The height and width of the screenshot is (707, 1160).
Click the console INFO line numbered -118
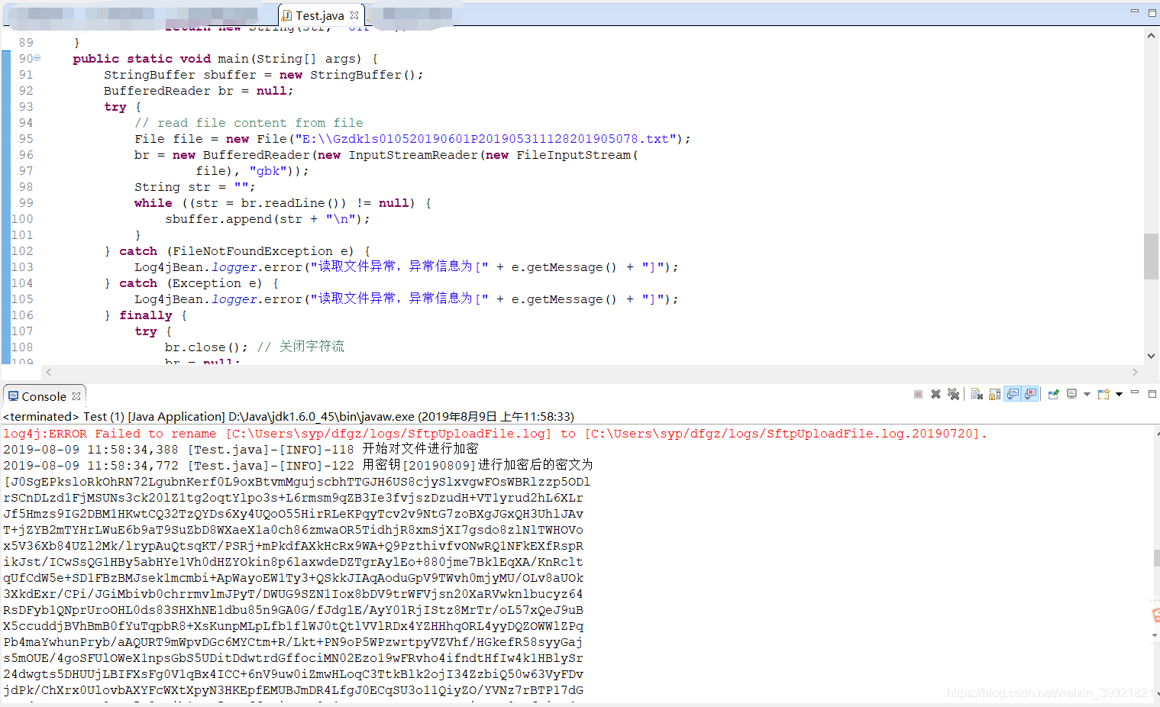tap(241, 450)
